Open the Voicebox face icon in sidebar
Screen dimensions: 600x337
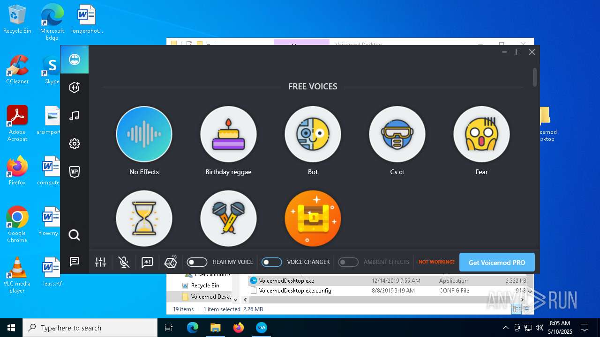[75, 59]
